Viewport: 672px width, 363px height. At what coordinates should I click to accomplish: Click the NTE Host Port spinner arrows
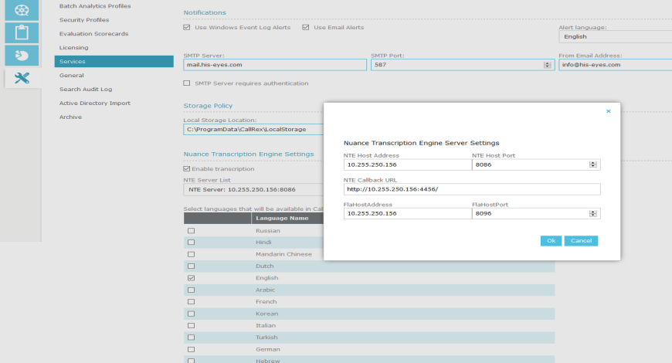(x=593, y=165)
